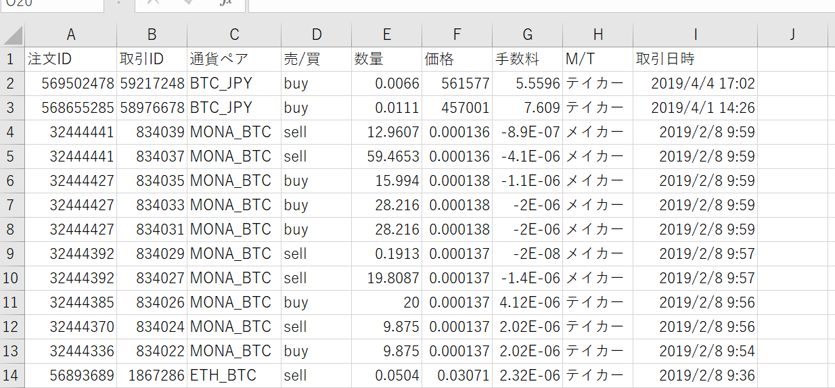Viewport: 835px width, 388px height.
Task: Select row 14 header
Action: coord(12,376)
